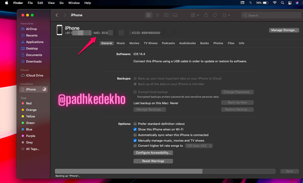Switch to icon grid view

[x=148, y=15]
